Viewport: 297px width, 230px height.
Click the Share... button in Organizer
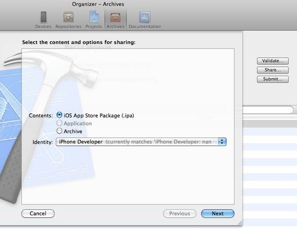point(273,70)
